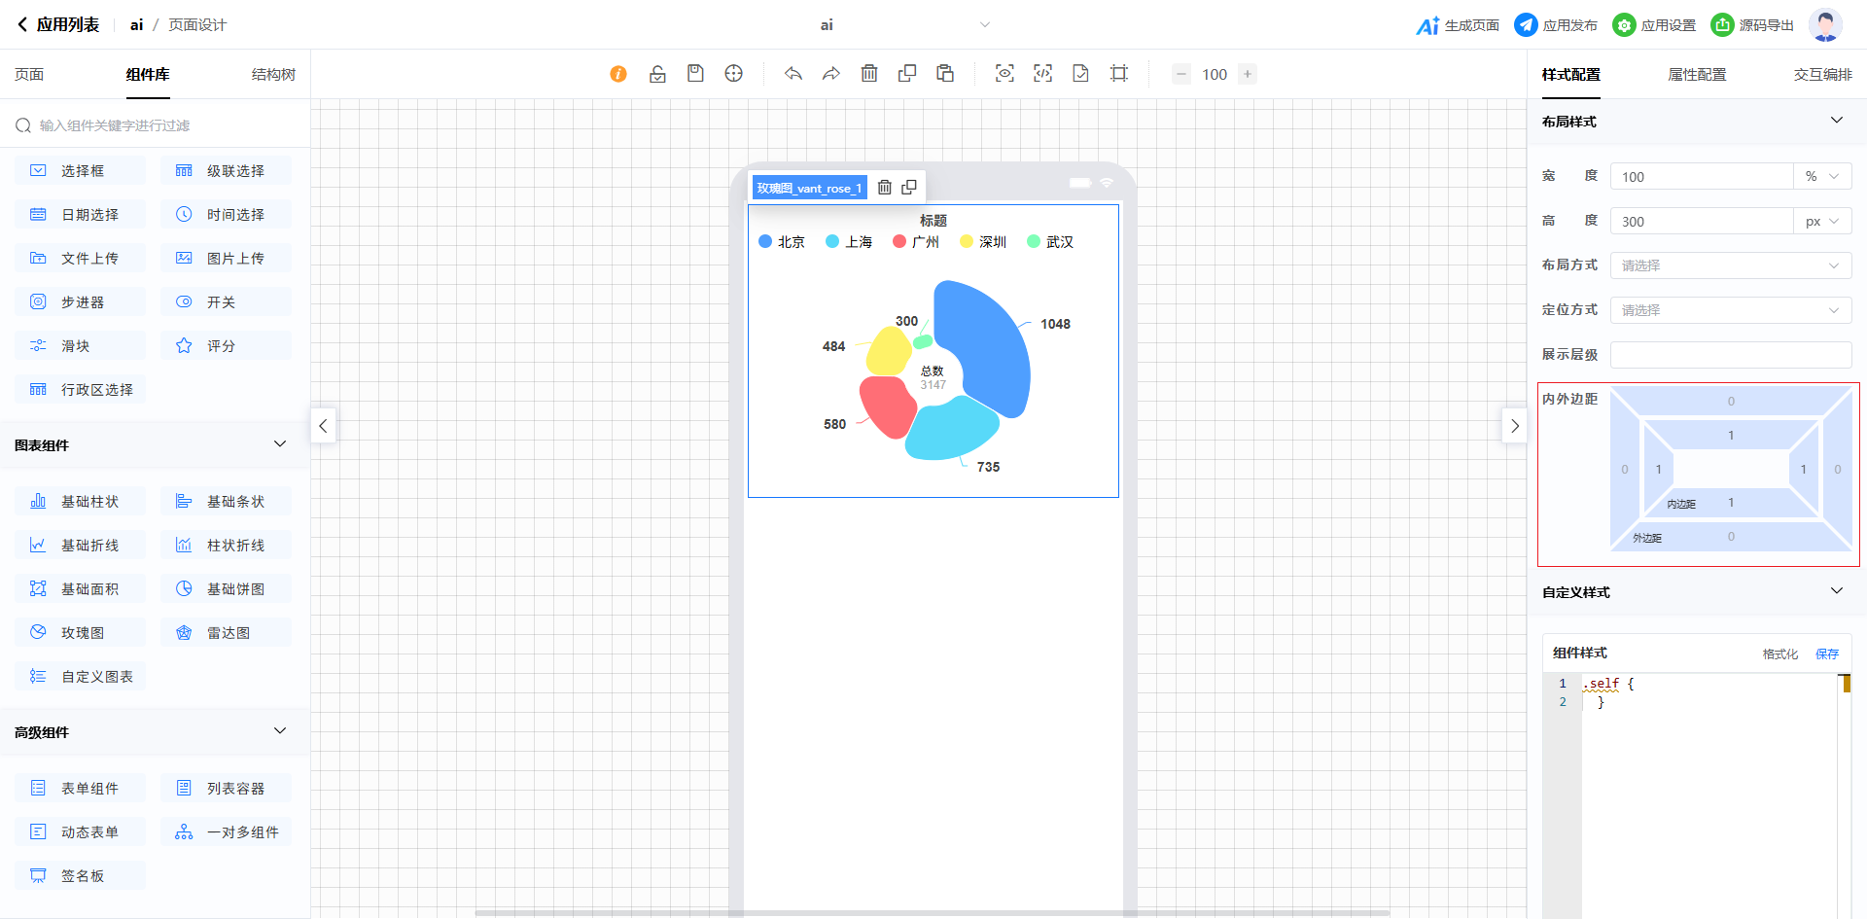Toggle the 北京 legend item in chart
This screenshot has height=919, width=1867.
click(x=782, y=242)
